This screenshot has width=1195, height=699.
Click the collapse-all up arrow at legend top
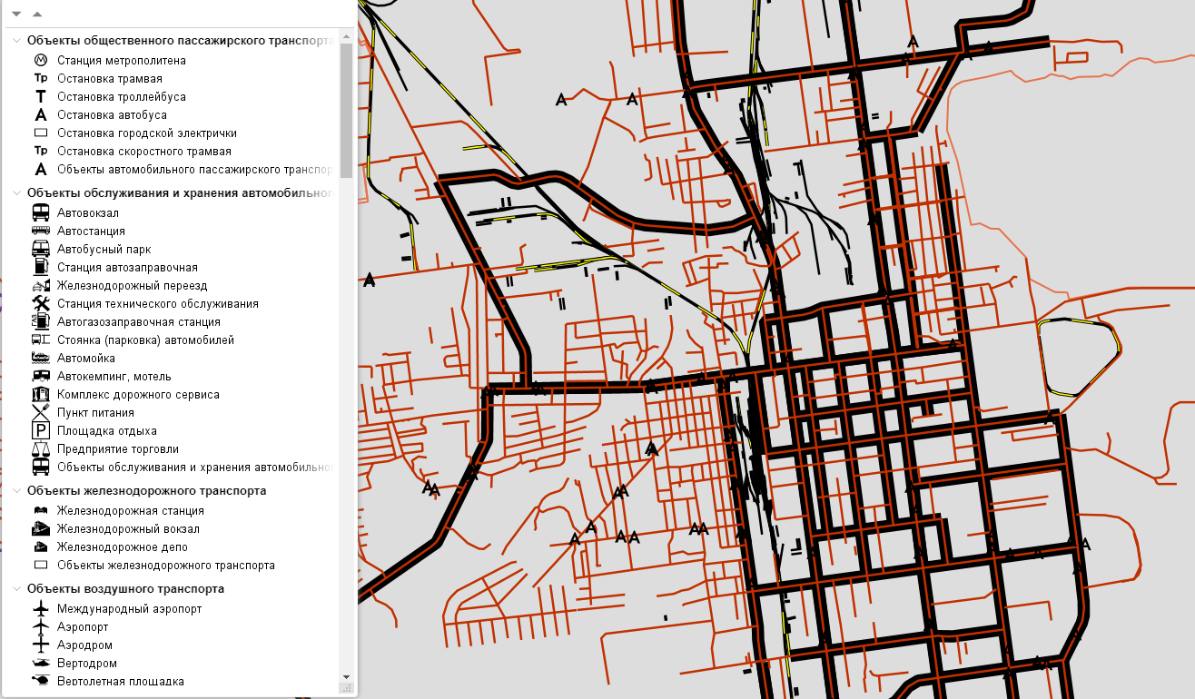tap(37, 15)
